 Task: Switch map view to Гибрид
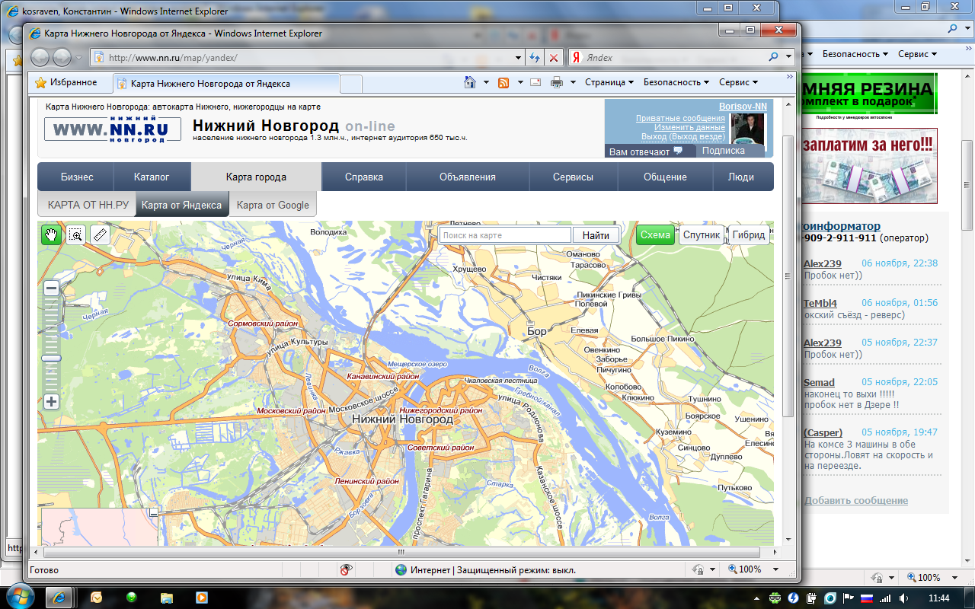click(748, 235)
